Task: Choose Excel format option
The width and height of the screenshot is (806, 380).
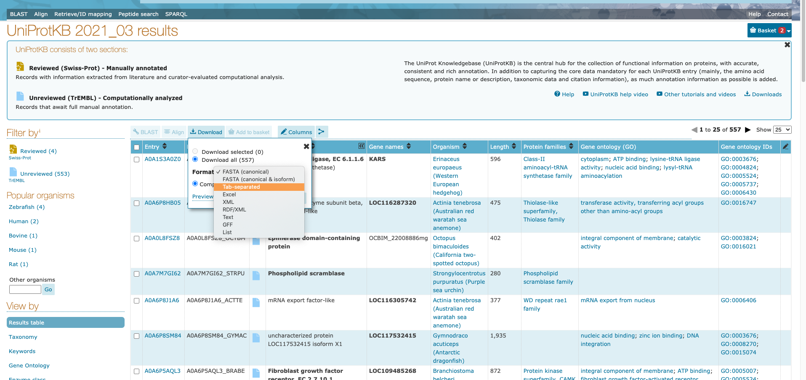Action: pos(259,194)
